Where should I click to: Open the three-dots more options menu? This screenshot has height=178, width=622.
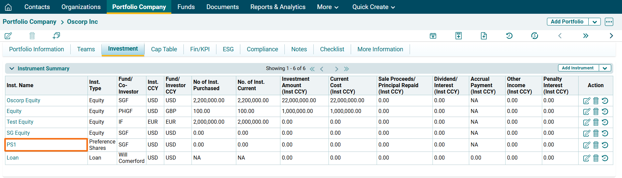[609, 22]
